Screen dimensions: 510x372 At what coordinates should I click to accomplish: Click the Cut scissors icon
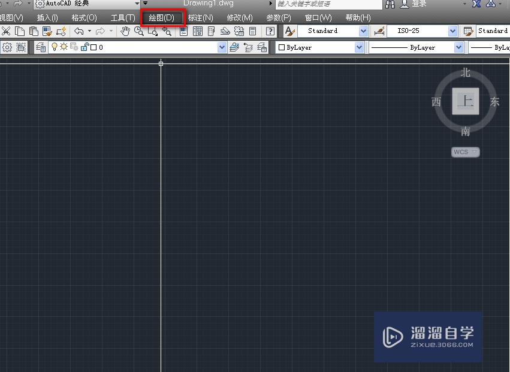(7, 31)
